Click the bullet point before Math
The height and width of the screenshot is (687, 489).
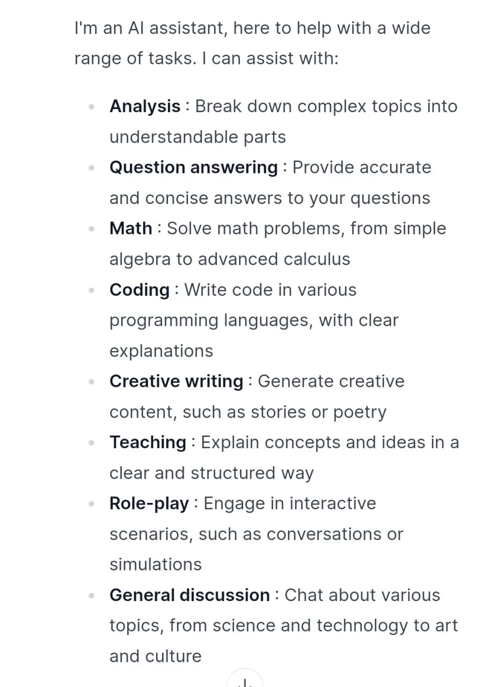click(x=92, y=229)
